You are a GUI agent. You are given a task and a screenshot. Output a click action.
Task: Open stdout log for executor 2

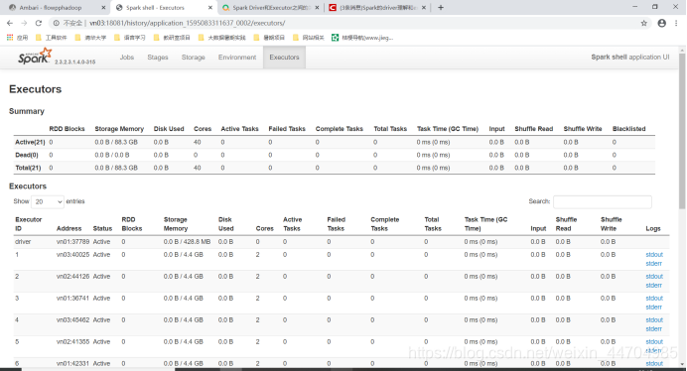(x=654, y=277)
